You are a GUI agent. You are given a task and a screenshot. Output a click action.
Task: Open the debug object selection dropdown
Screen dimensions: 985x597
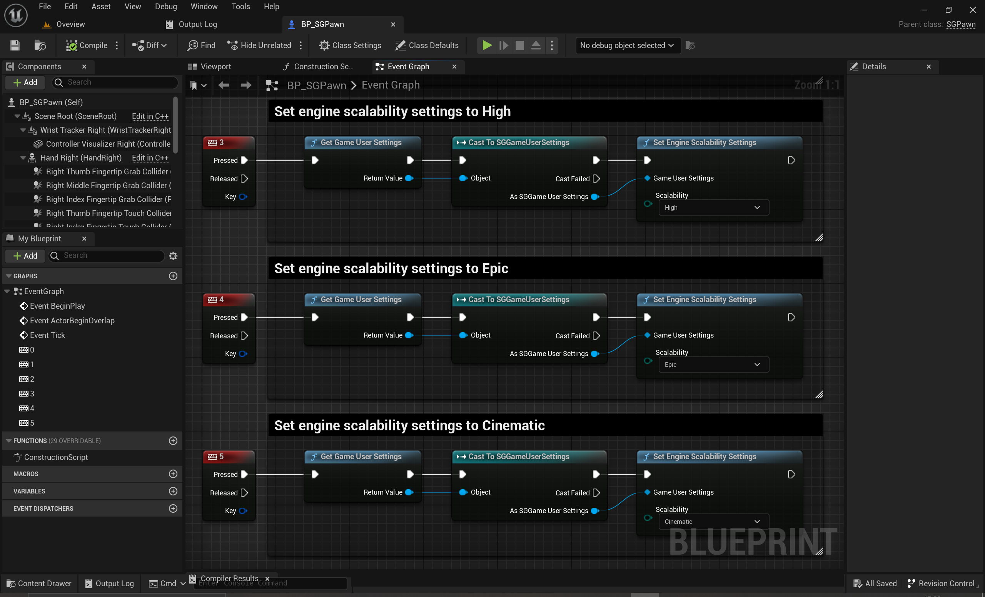click(x=627, y=45)
